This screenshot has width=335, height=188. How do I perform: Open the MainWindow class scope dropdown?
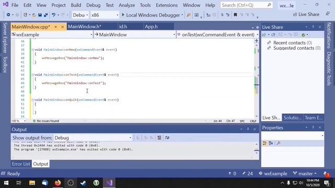[135, 34]
